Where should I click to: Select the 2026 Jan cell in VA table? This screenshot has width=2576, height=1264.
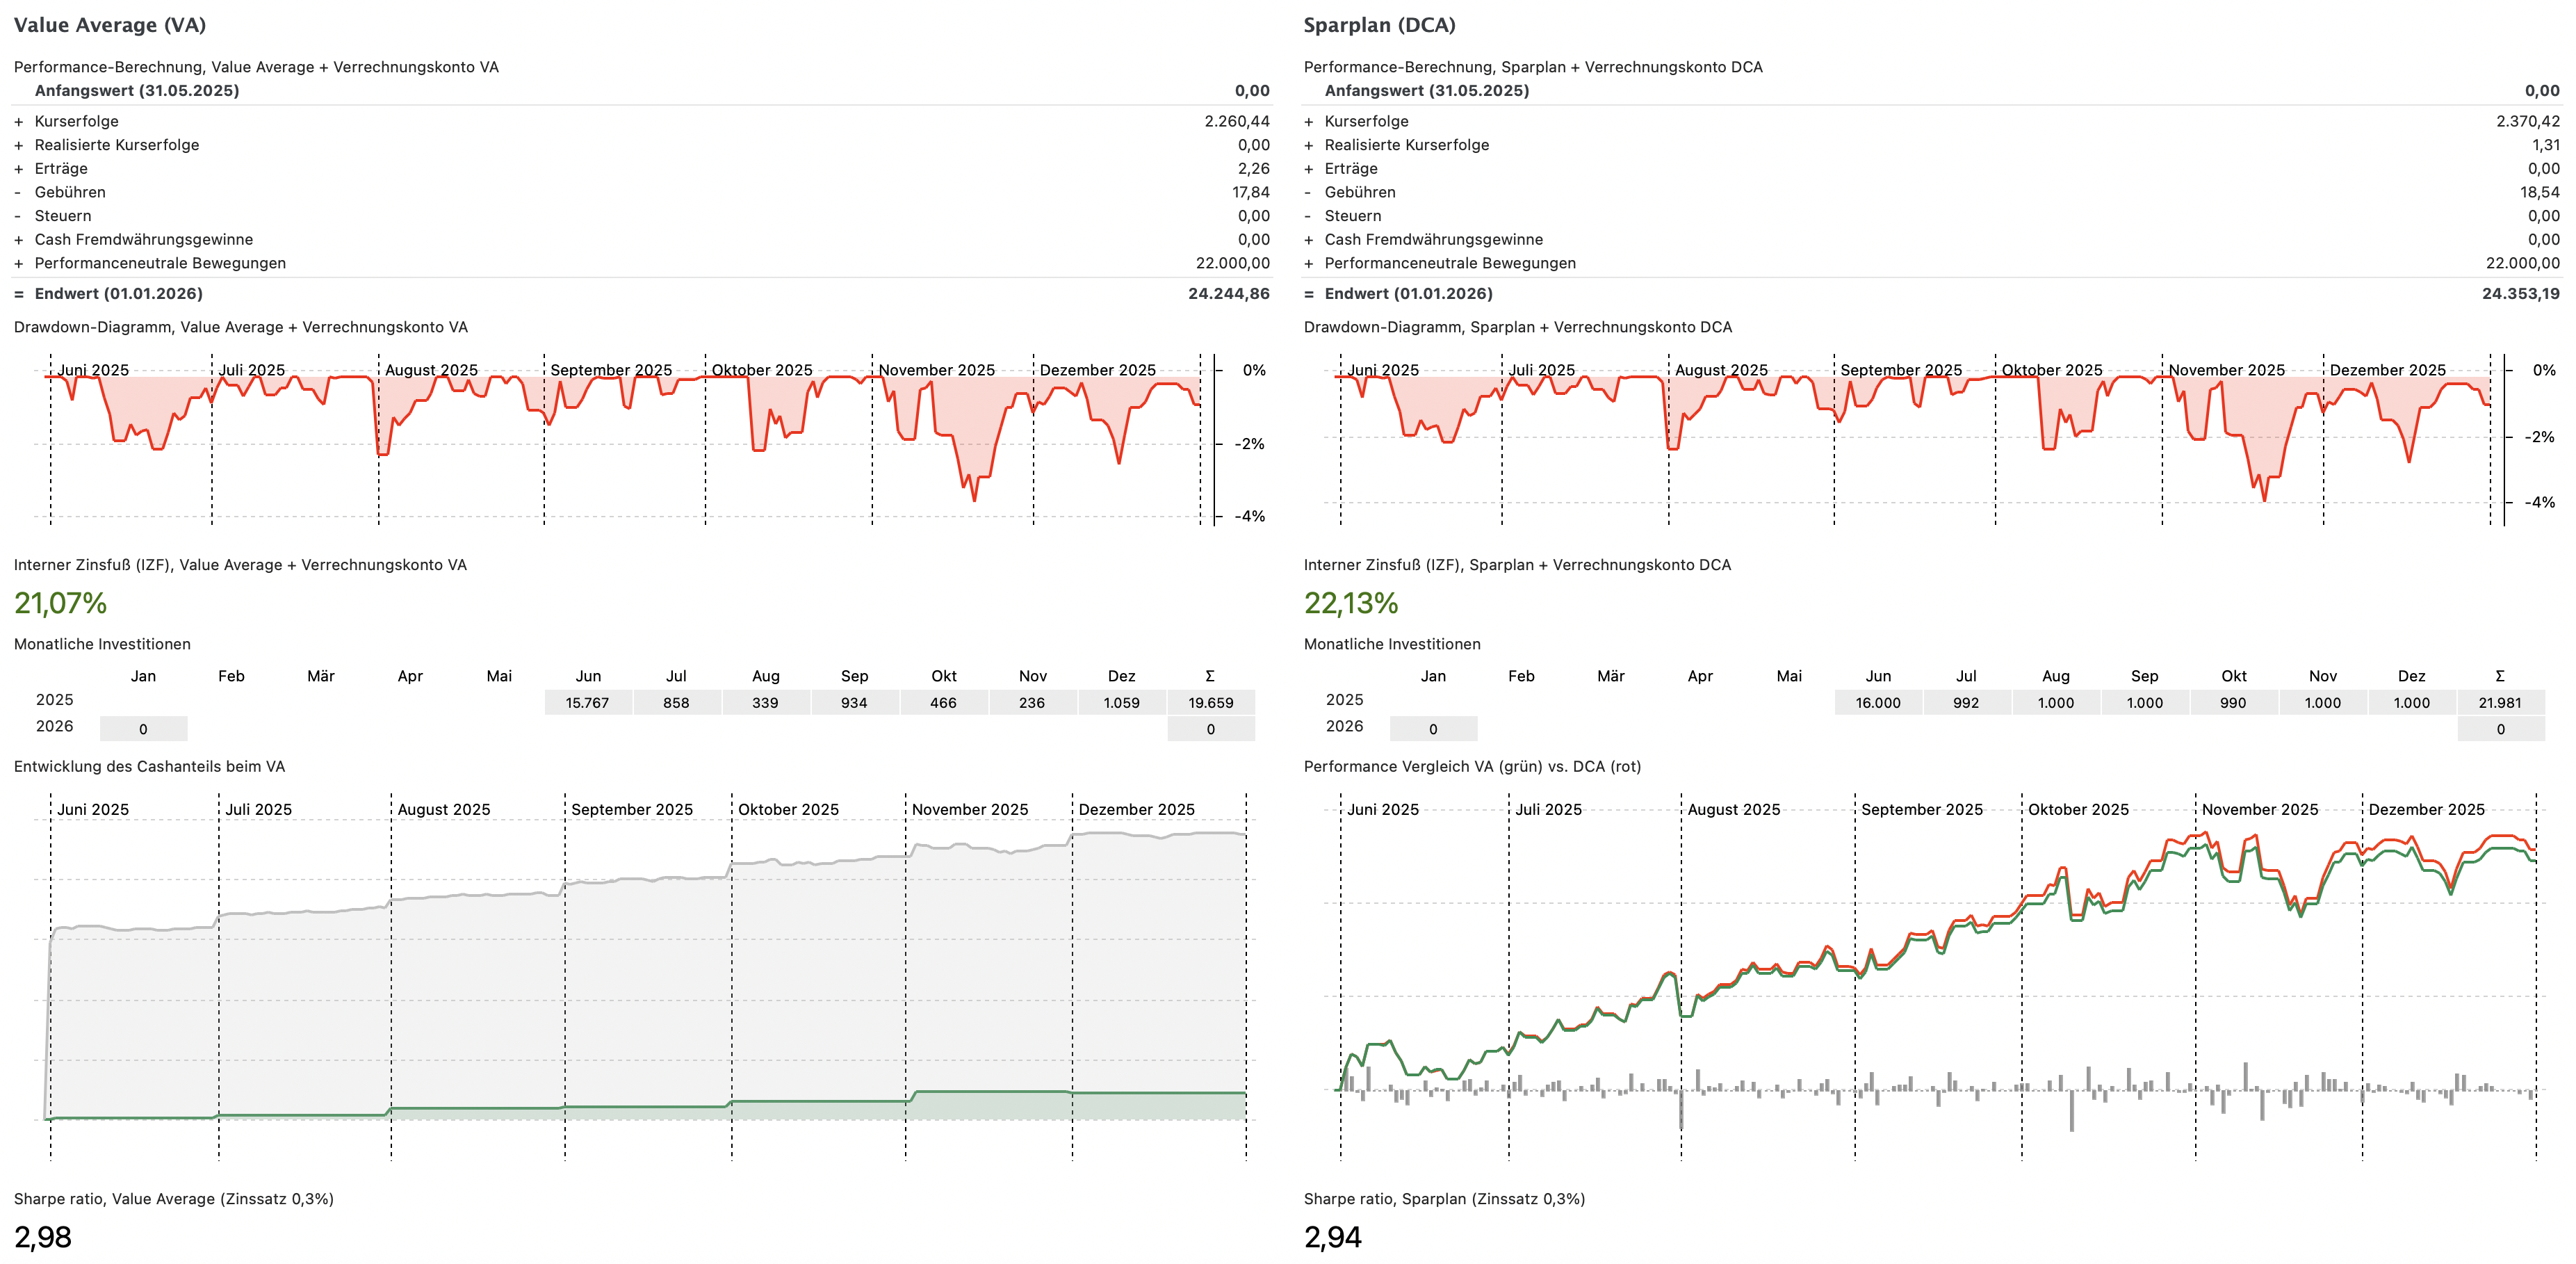(143, 729)
